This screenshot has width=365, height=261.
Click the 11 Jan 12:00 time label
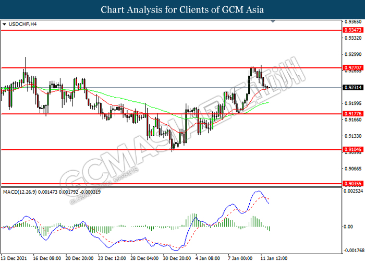274,258
